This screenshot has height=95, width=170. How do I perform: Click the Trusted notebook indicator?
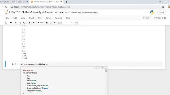tap(146, 18)
